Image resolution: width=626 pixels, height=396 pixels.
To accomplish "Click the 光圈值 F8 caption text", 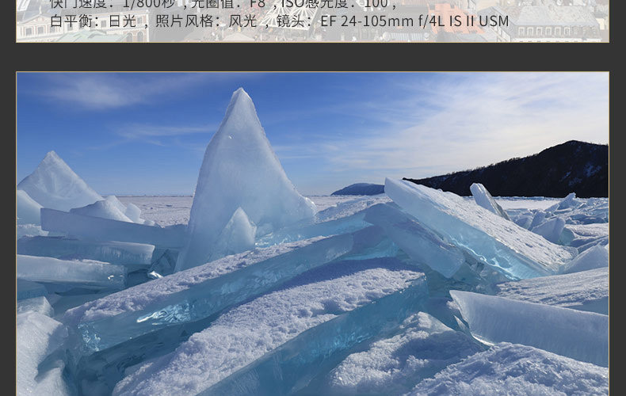I will (228, 4).
